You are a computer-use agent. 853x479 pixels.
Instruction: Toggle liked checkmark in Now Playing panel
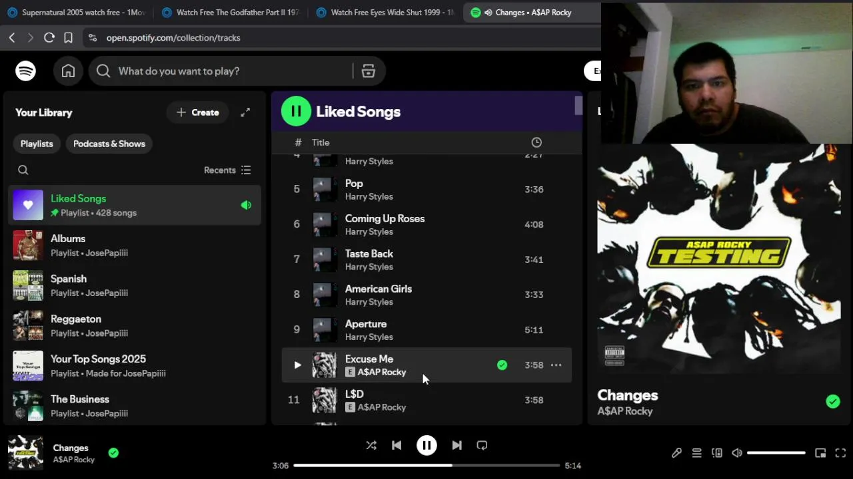(832, 401)
